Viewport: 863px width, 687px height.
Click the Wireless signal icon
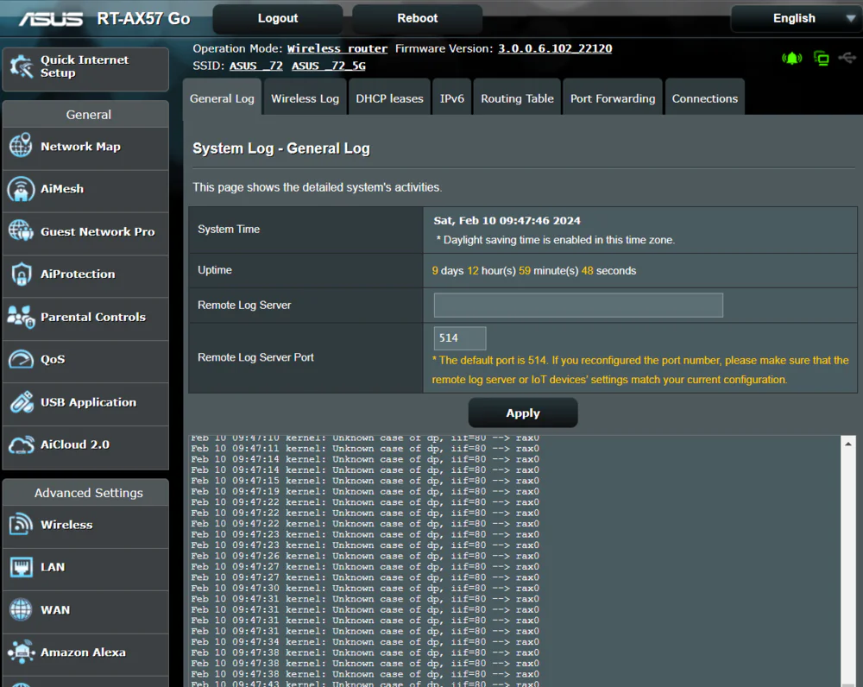tap(21, 524)
